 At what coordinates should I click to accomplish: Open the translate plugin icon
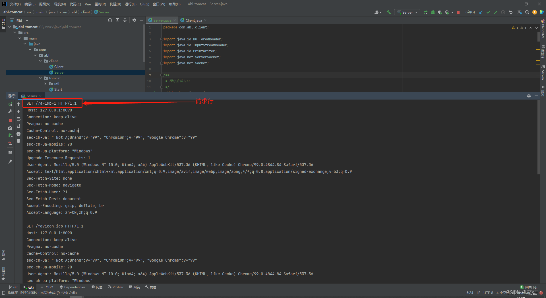(520, 12)
